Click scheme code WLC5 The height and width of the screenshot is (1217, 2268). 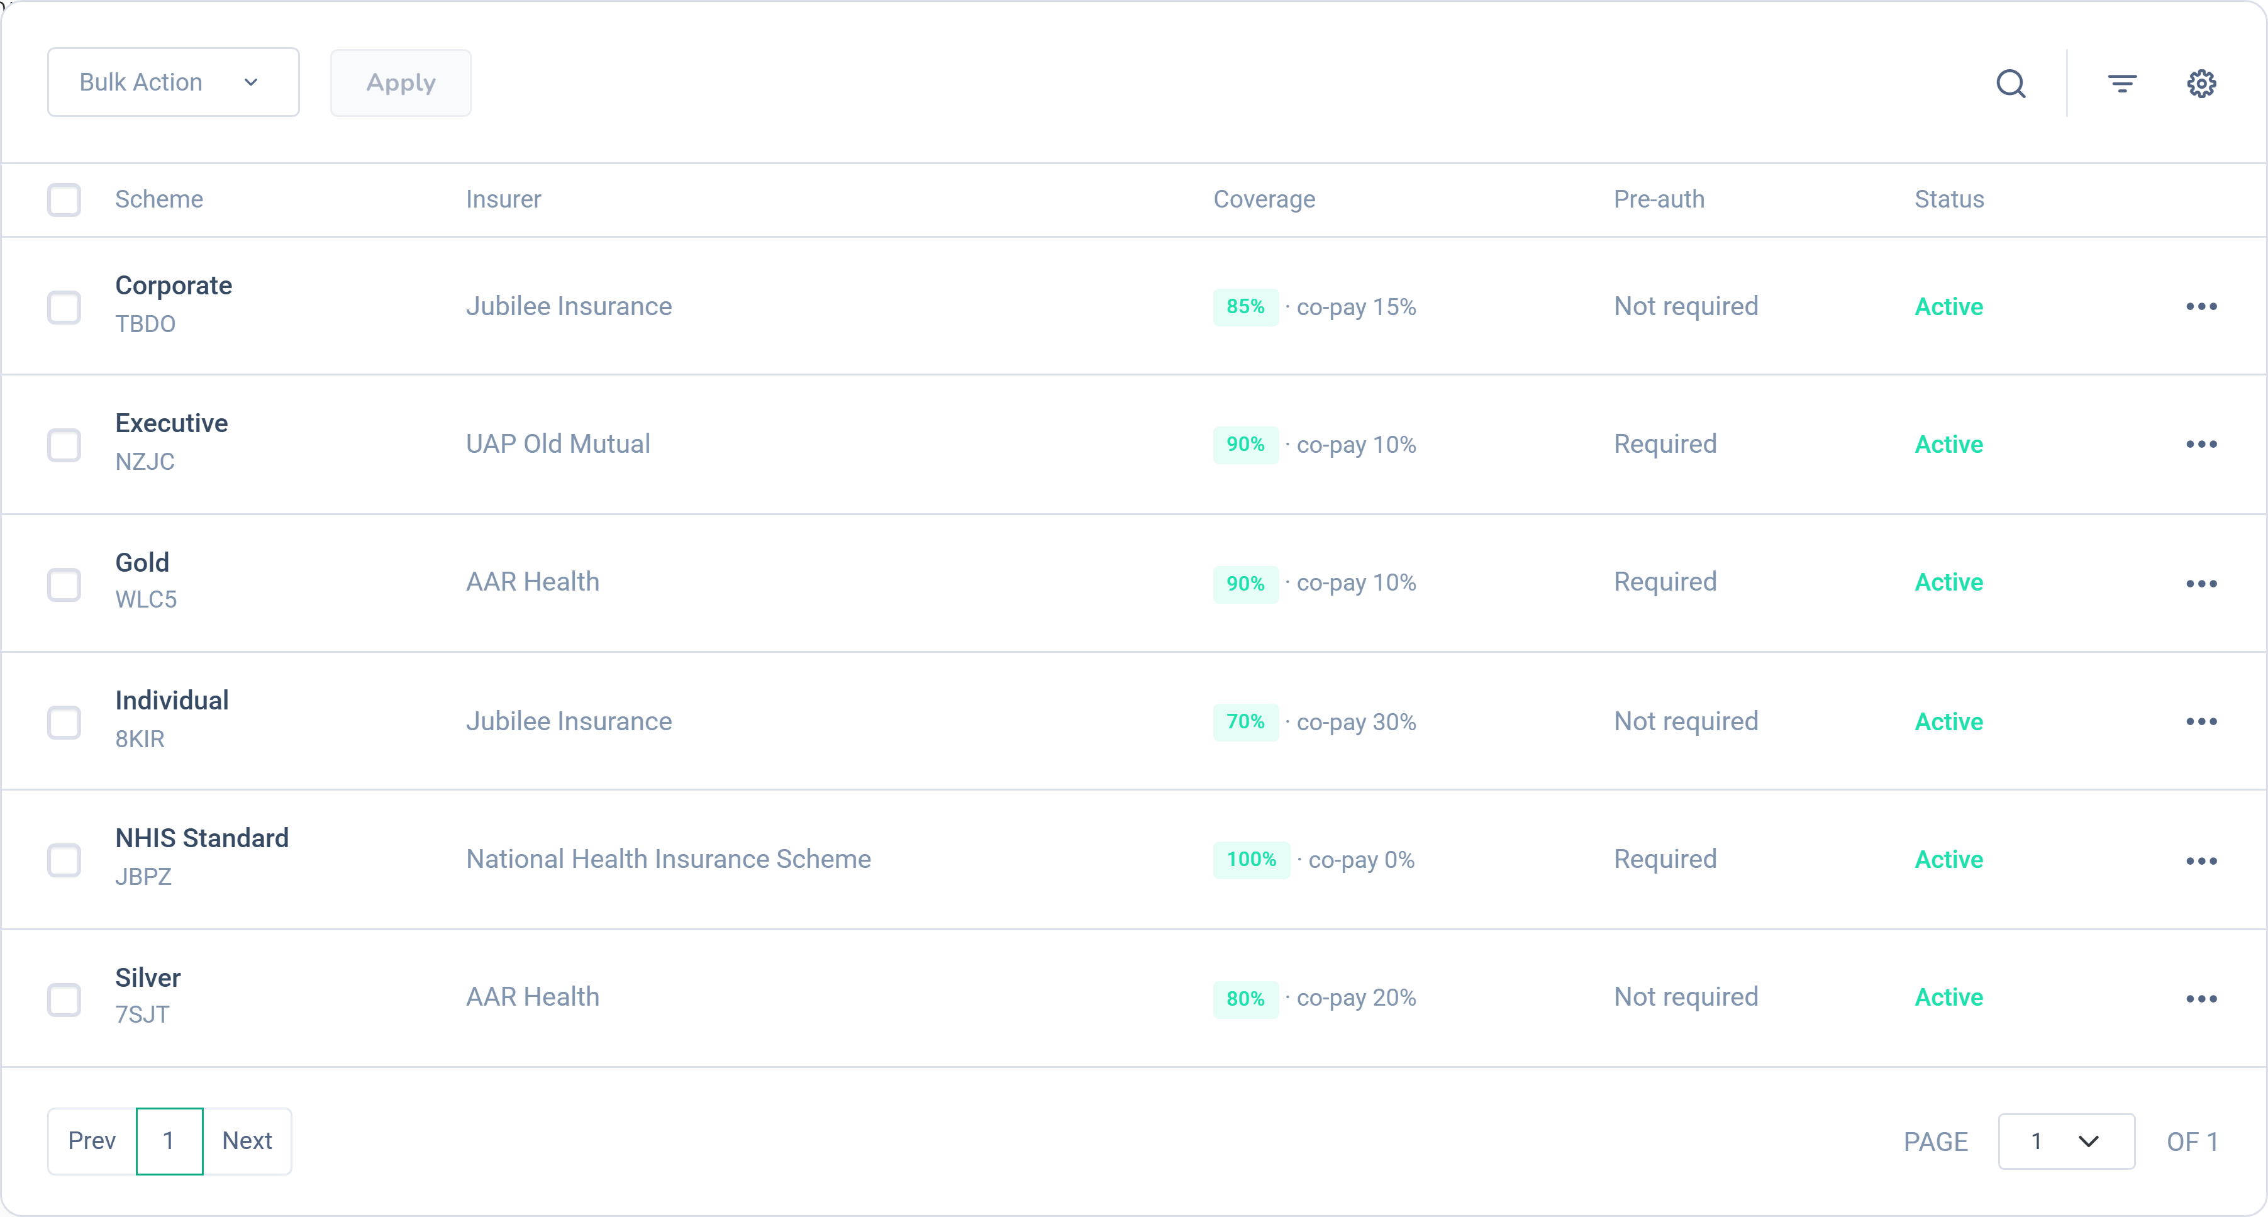pyautogui.click(x=146, y=599)
